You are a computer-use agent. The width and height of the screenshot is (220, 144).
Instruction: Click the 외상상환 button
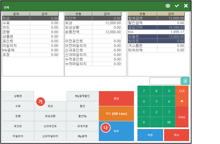tap(50, 116)
